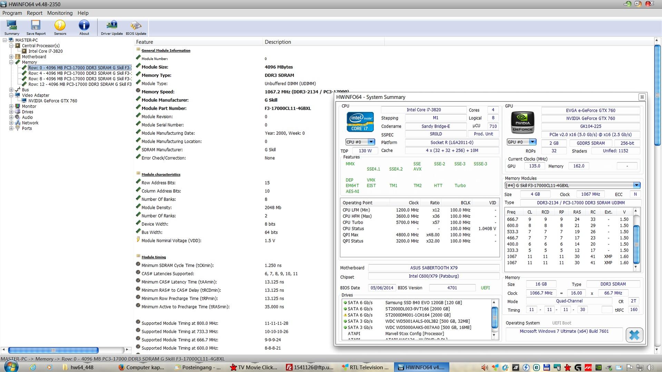Click the BIOS Update icon

pos(136,27)
